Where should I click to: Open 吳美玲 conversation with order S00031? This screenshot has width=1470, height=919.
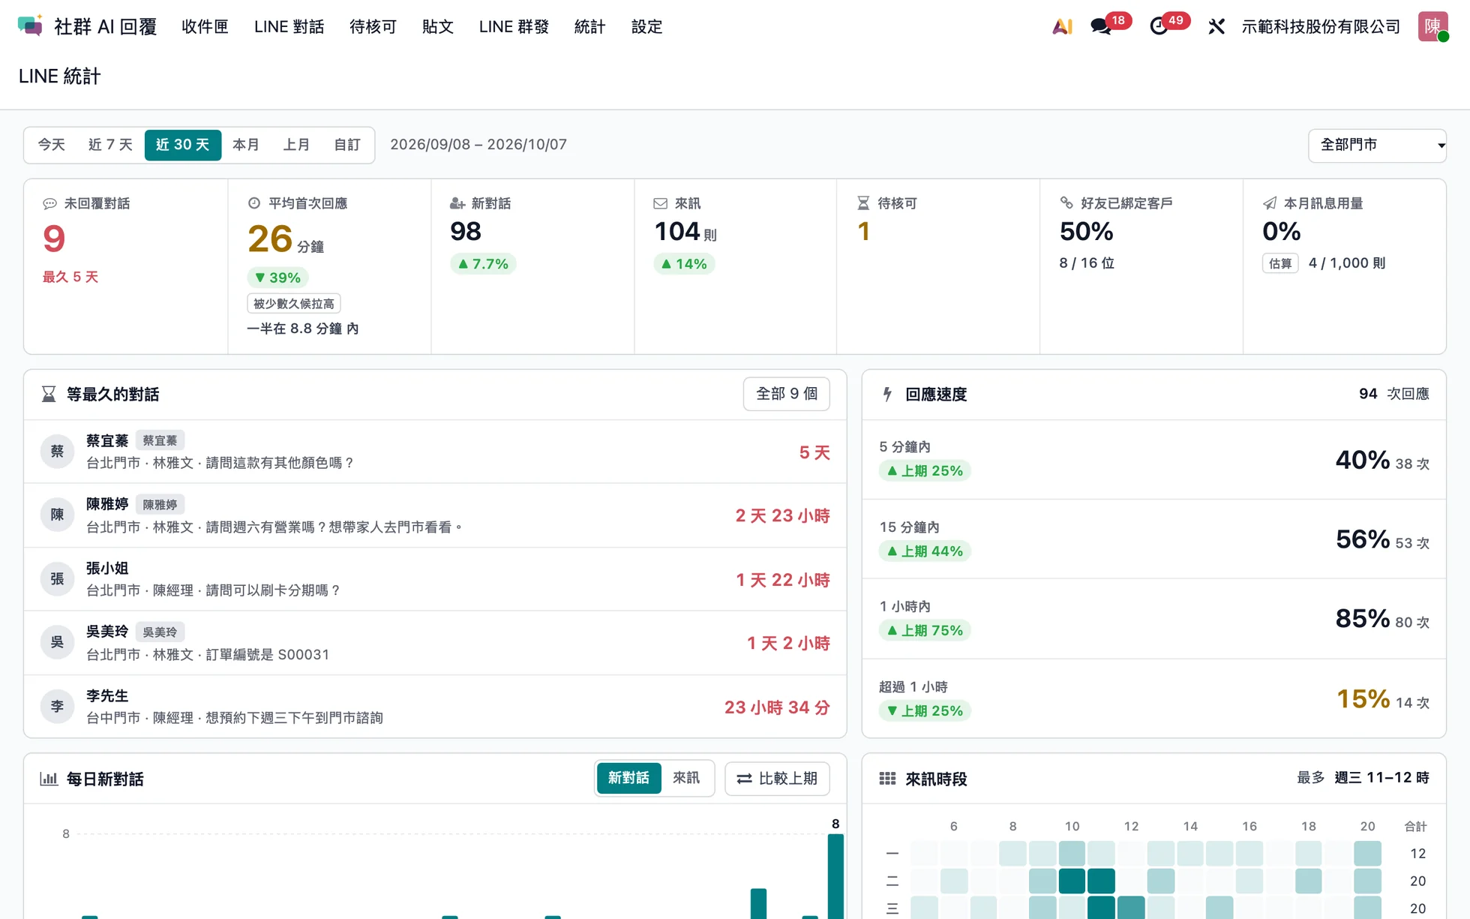pyautogui.click(x=435, y=643)
